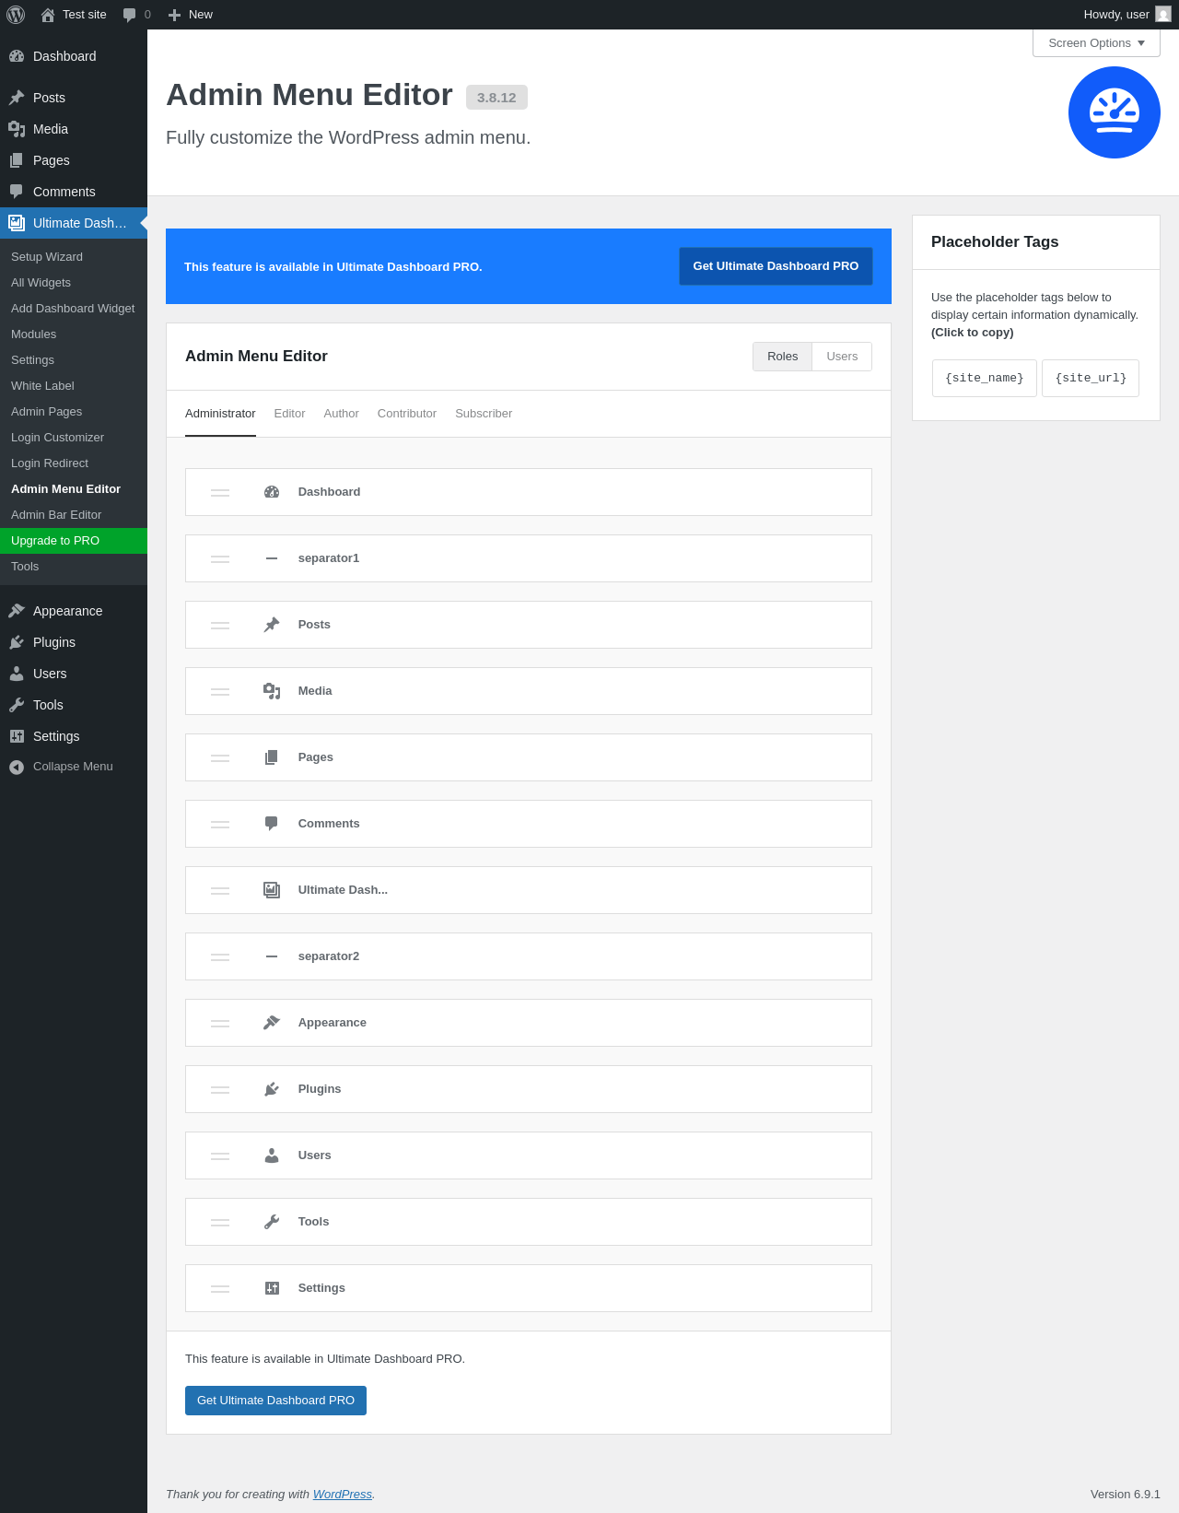Copy the {site_name} placeholder tag
Image resolution: width=1179 pixels, height=1513 pixels.
[x=985, y=379]
